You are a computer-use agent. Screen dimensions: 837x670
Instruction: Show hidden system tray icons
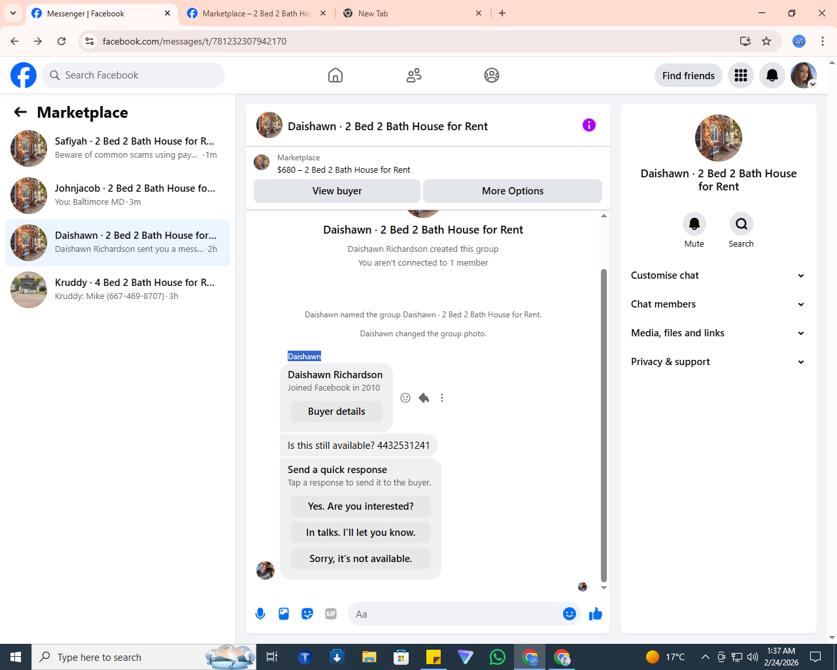tap(705, 657)
